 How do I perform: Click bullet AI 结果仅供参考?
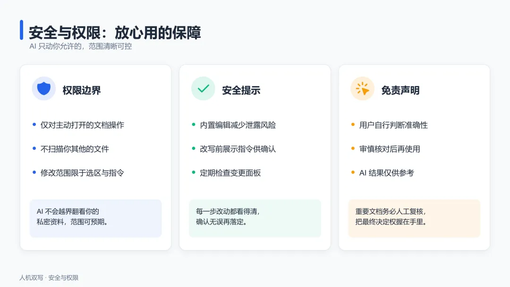tap(386, 173)
